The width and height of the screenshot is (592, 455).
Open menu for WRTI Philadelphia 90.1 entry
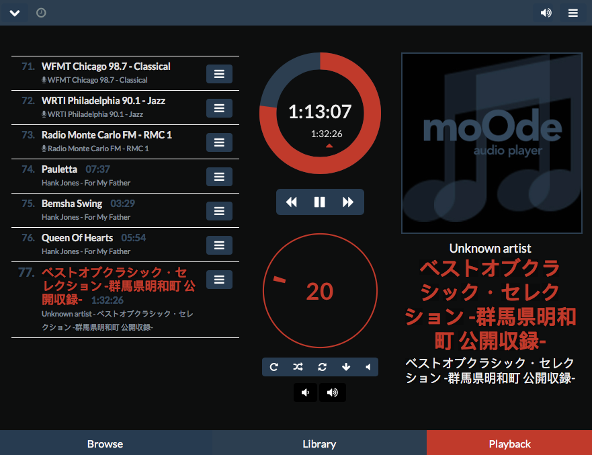coord(219,108)
